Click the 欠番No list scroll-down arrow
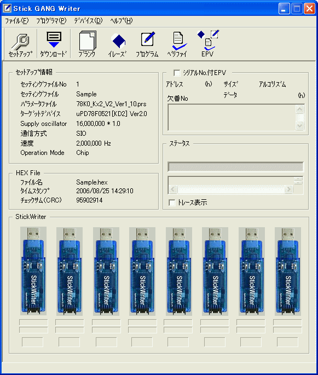Screen dimensions: 318x375 pos(299,125)
